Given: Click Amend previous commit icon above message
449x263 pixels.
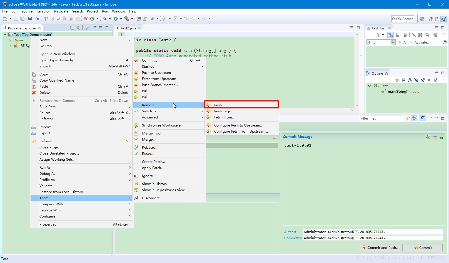Looking at the screenshot, I should click(x=428, y=137).
